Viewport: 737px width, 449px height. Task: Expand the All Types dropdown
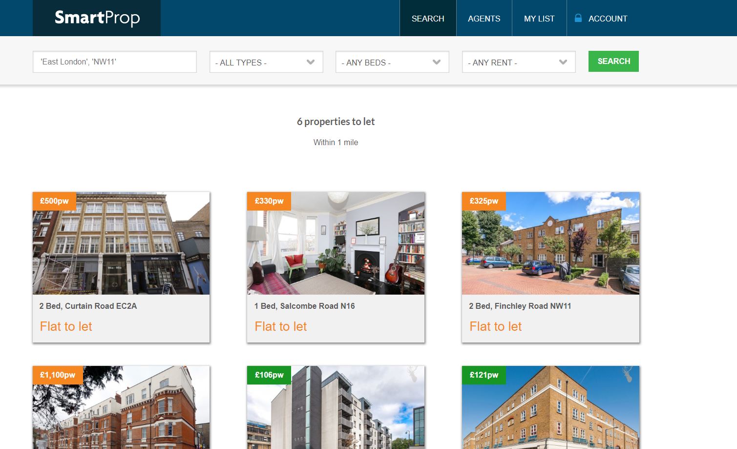(x=266, y=62)
